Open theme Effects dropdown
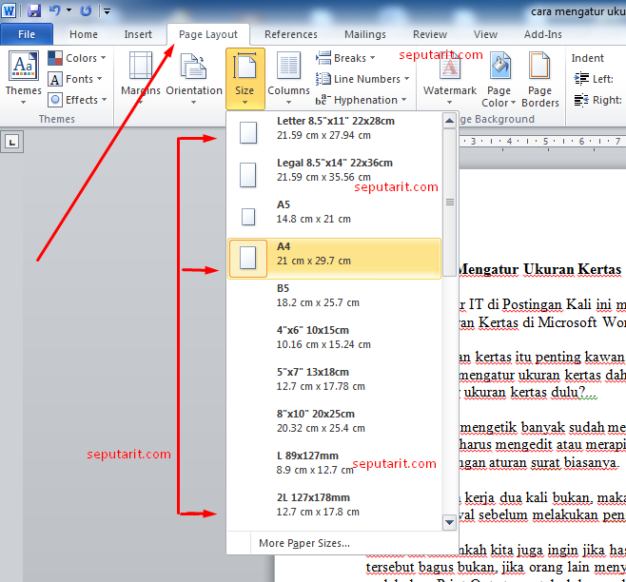626x582 pixels. click(77, 100)
